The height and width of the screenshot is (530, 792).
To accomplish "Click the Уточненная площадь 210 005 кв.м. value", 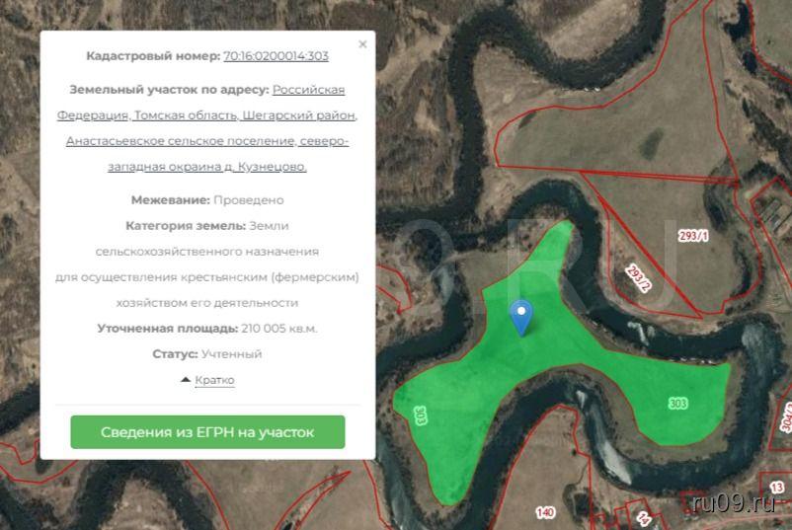I will tap(278, 329).
